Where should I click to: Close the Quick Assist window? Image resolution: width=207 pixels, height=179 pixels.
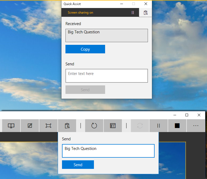click(146, 4)
